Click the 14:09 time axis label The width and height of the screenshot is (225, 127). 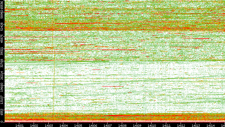137,125
